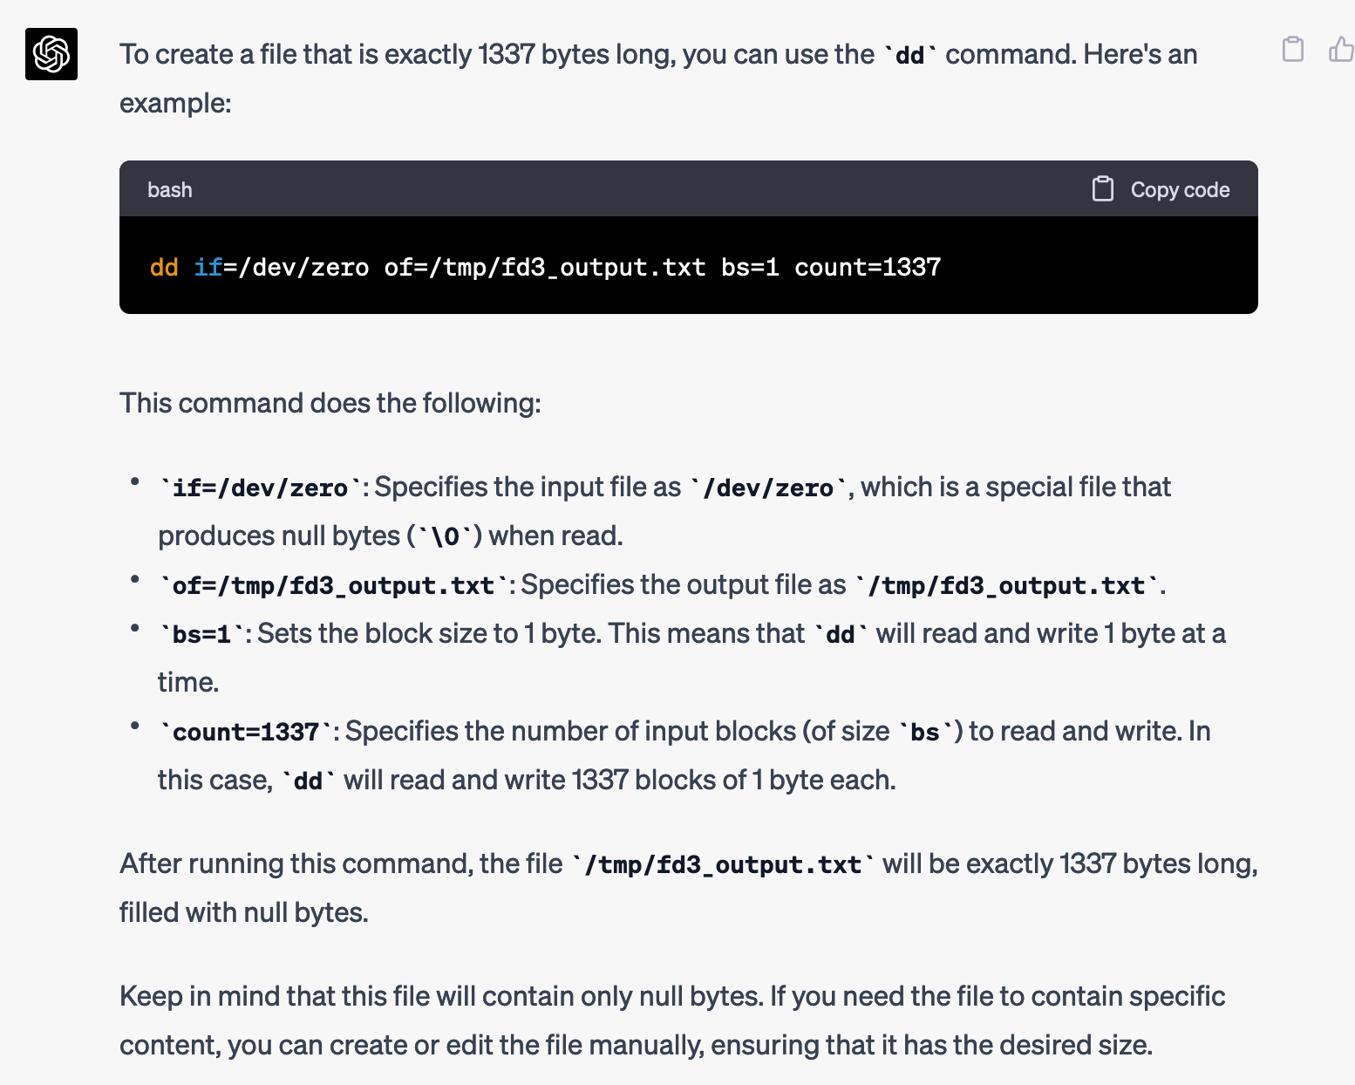The image size is (1355, 1085).
Task: Click the text This command does the following
Action: click(x=330, y=403)
